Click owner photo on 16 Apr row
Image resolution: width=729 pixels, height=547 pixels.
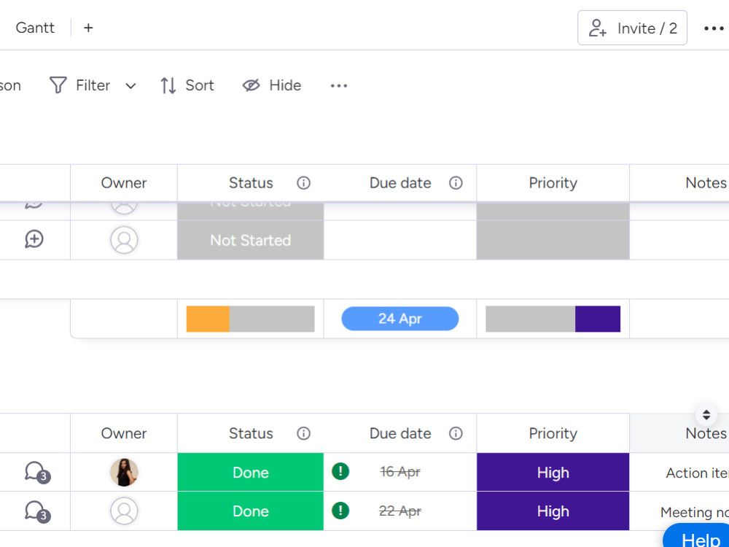click(x=124, y=472)
